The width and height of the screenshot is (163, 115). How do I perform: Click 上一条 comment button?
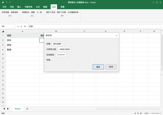(39, 12)
